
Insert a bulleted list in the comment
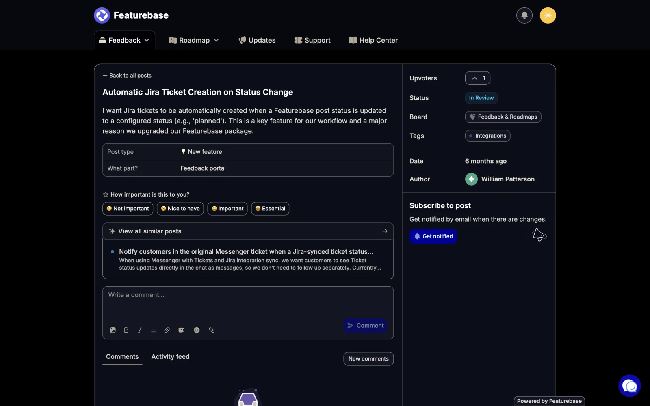pos(154,330)
